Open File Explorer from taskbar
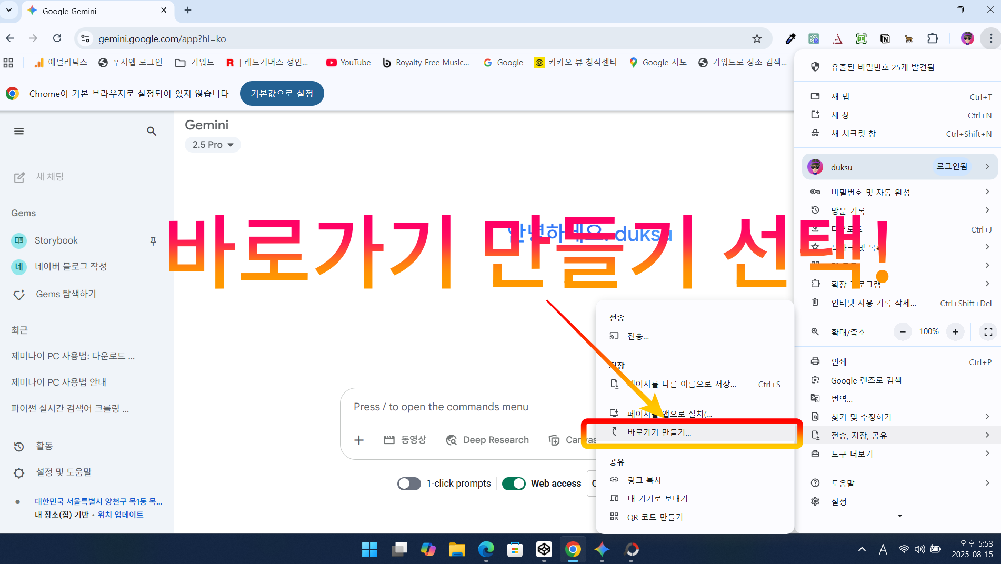Viewport: 1001px width, 564px height. (x=457, y=549)
